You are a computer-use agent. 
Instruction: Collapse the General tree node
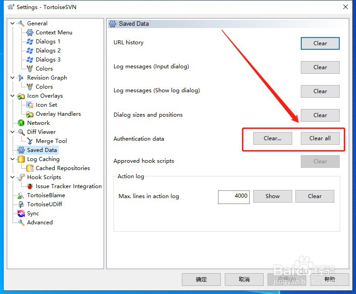[13, 24]
